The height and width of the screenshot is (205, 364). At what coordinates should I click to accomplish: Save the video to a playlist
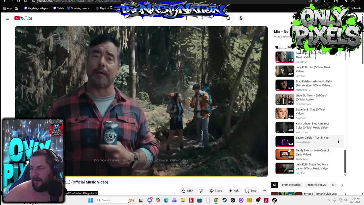[251, 191]
